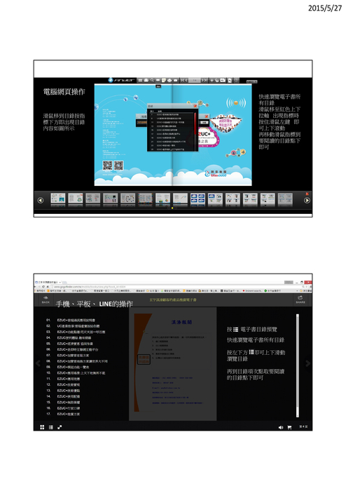Close the thumbnail strip with red X
Viewport: 346px width, 491px height.
pyautogui.click(x=307, y=194)
